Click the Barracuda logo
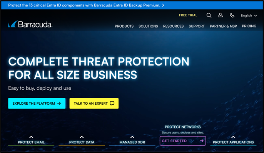 (30, 24)
